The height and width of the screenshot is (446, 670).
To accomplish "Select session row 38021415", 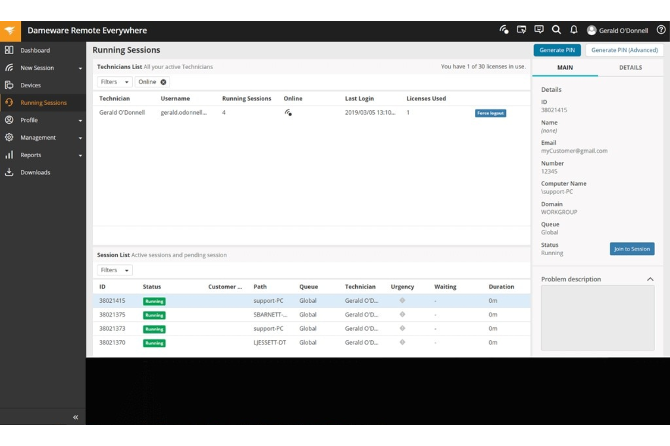I will point(311,300).
